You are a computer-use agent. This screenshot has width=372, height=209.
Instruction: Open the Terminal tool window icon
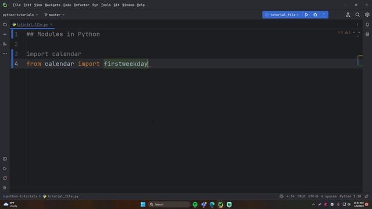point(5,158)
